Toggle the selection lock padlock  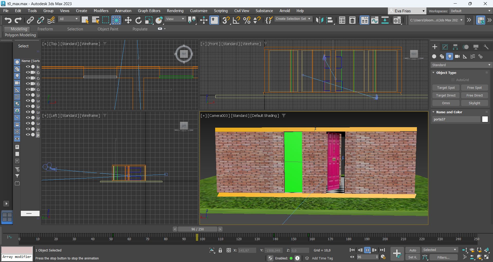(220, 250)
